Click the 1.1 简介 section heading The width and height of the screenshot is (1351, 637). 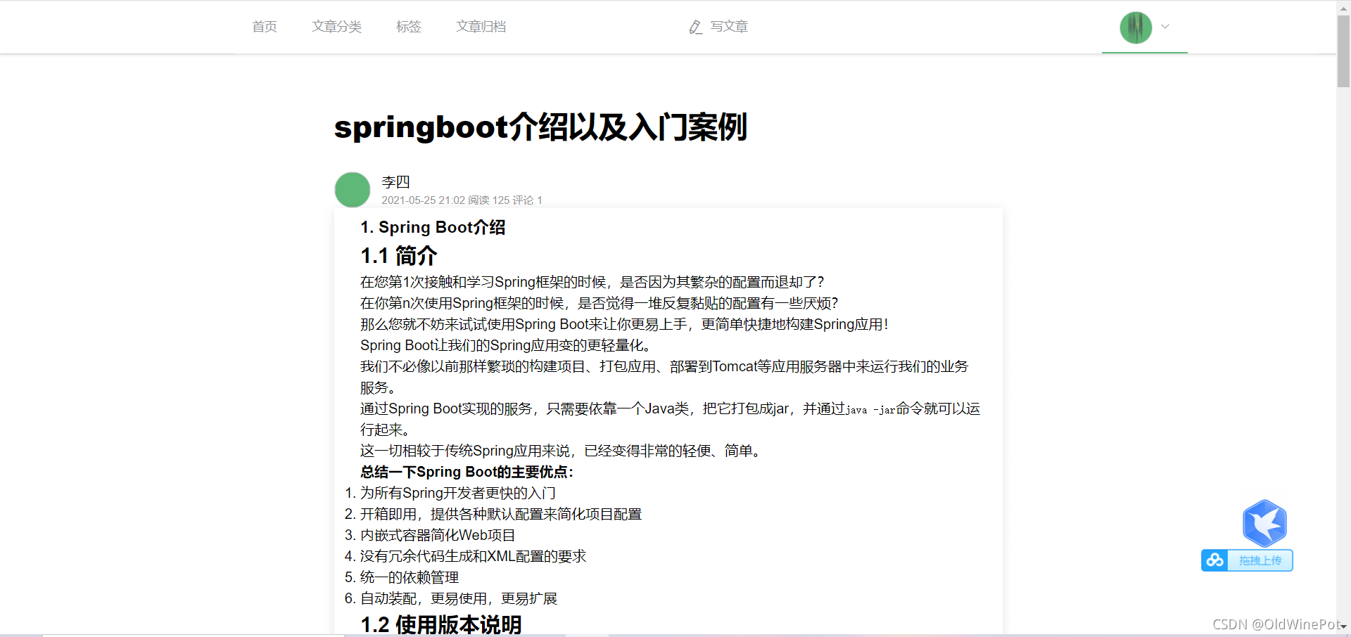pyautogui.click(x=399, y=255)
